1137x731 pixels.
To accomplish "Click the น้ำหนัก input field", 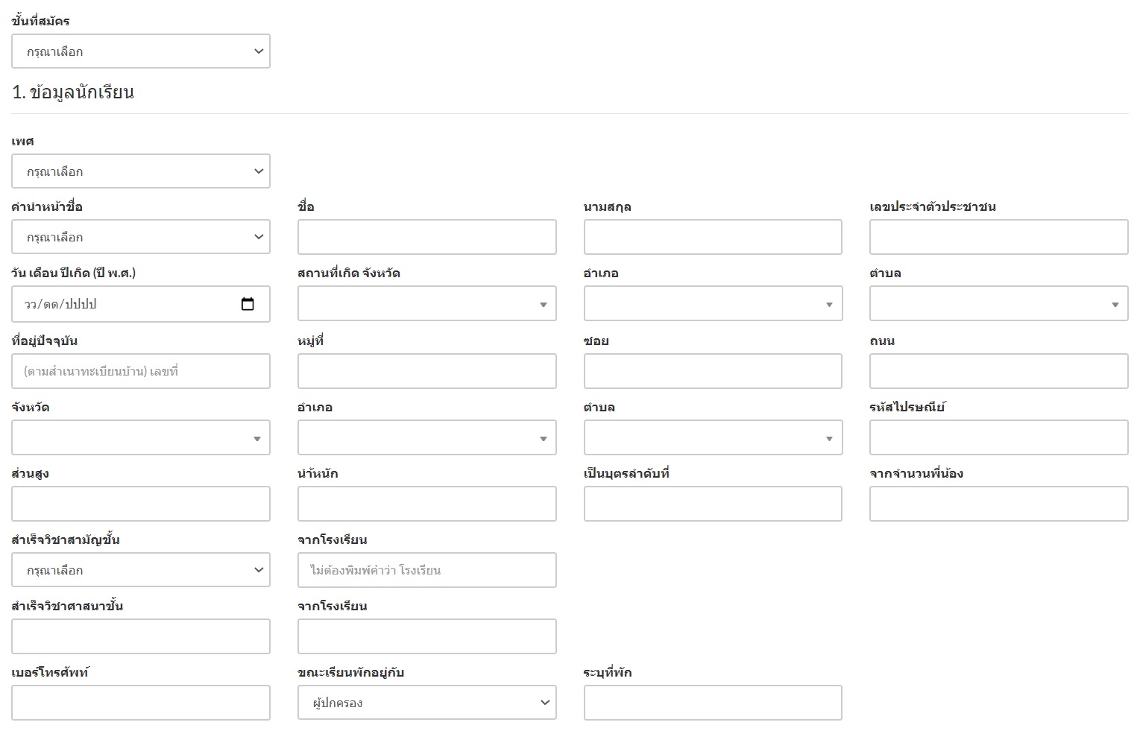I will pos(427,504).
